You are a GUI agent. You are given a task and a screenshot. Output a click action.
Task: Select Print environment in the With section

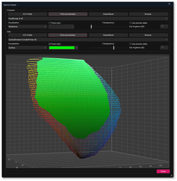point(68,35)
